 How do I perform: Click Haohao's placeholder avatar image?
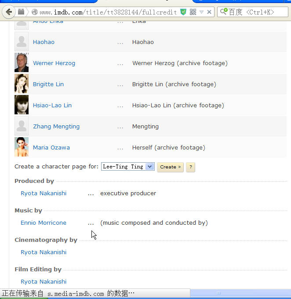click(x=22, y=41)
